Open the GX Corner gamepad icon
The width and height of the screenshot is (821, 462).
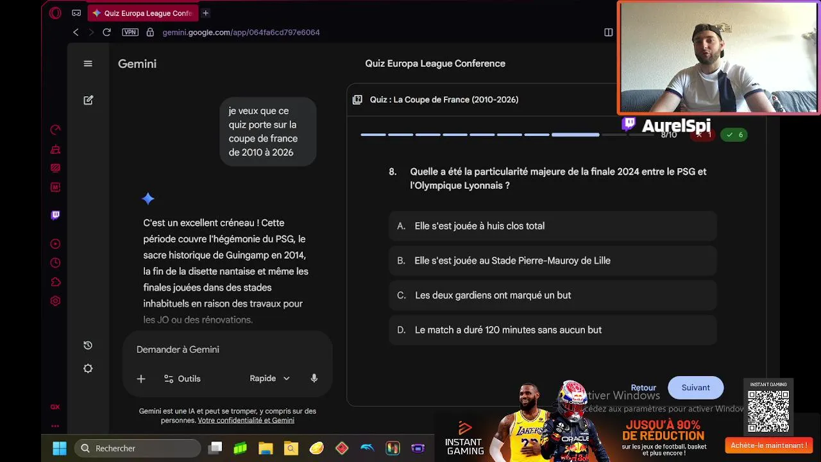(x=76, y=13)
